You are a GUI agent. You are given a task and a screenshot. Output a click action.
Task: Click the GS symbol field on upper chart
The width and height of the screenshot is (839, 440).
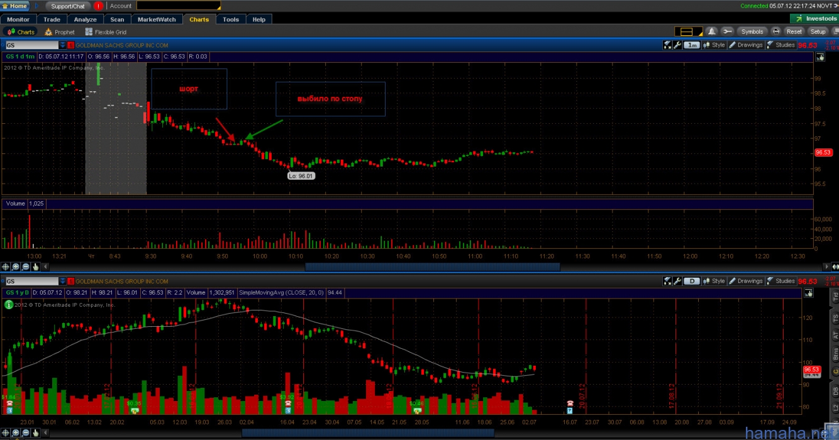31,45
